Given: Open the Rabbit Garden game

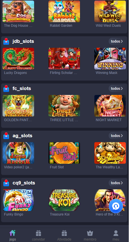Looking at the screenshot, I should pos(64,11).
